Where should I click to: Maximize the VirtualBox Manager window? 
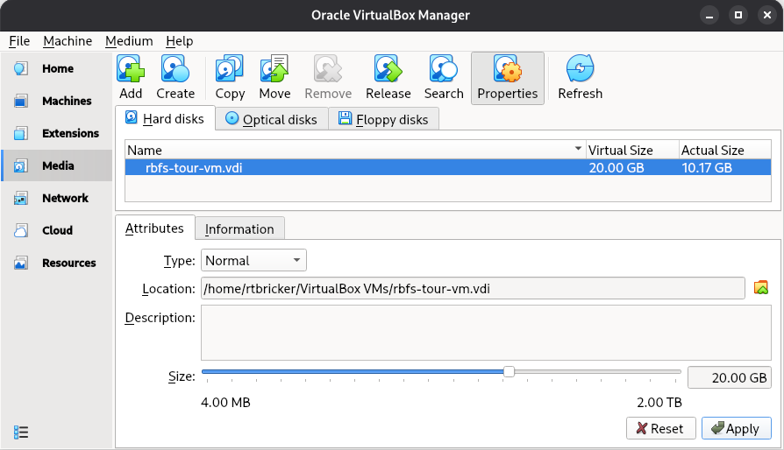738,16
